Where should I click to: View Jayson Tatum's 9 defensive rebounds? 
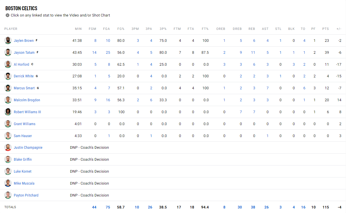pyautogui.click(x=241, y=53)
